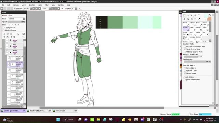The height and width of the screenshot is (123, 219).
Task: Select the Smudge tool
Action: (193, 38)
